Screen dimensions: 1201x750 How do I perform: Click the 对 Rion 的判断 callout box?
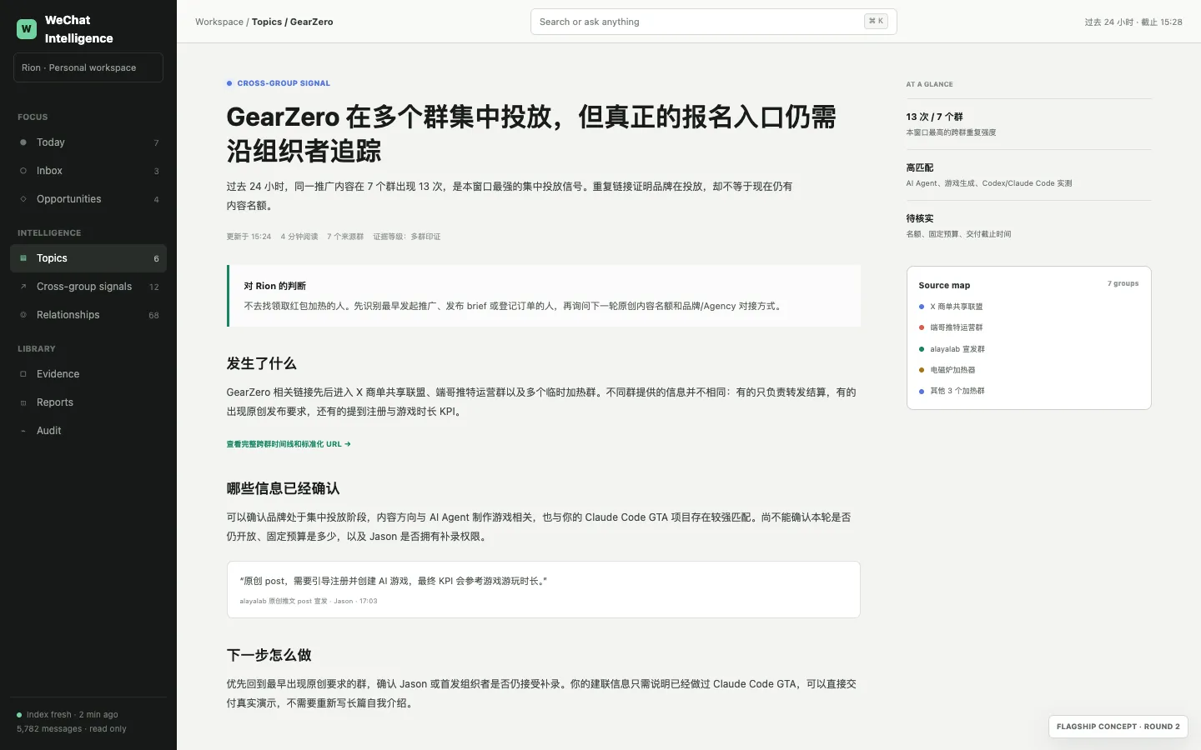tap(543, 296)
